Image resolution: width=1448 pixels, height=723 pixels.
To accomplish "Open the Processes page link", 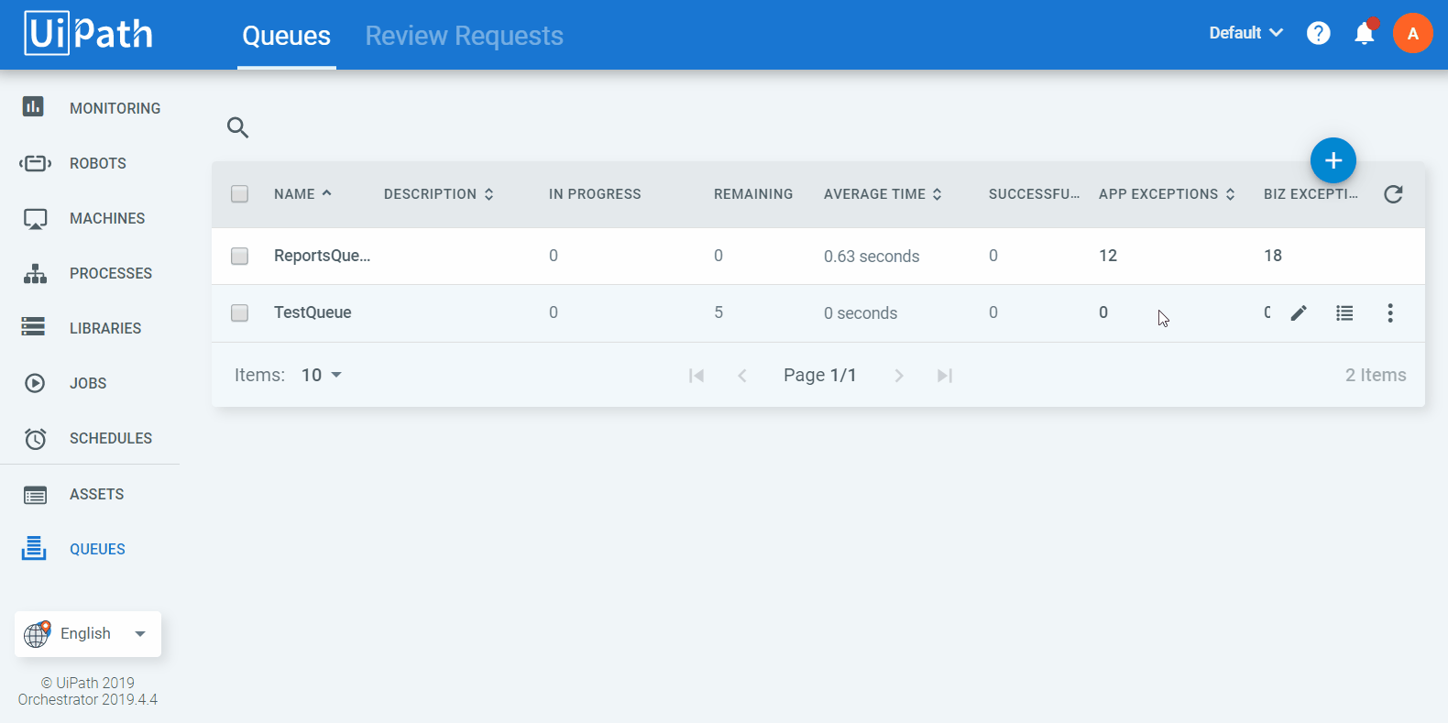I will [111, 273].
